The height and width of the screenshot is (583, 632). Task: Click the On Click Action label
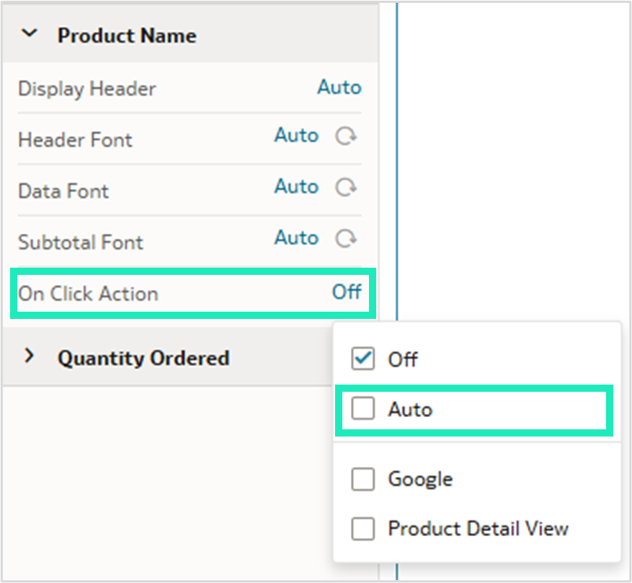(x=87, y=294)
